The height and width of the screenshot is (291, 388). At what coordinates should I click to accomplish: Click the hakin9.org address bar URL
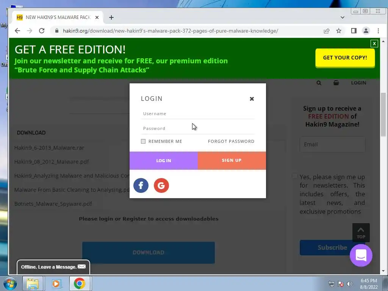[170, 31]
